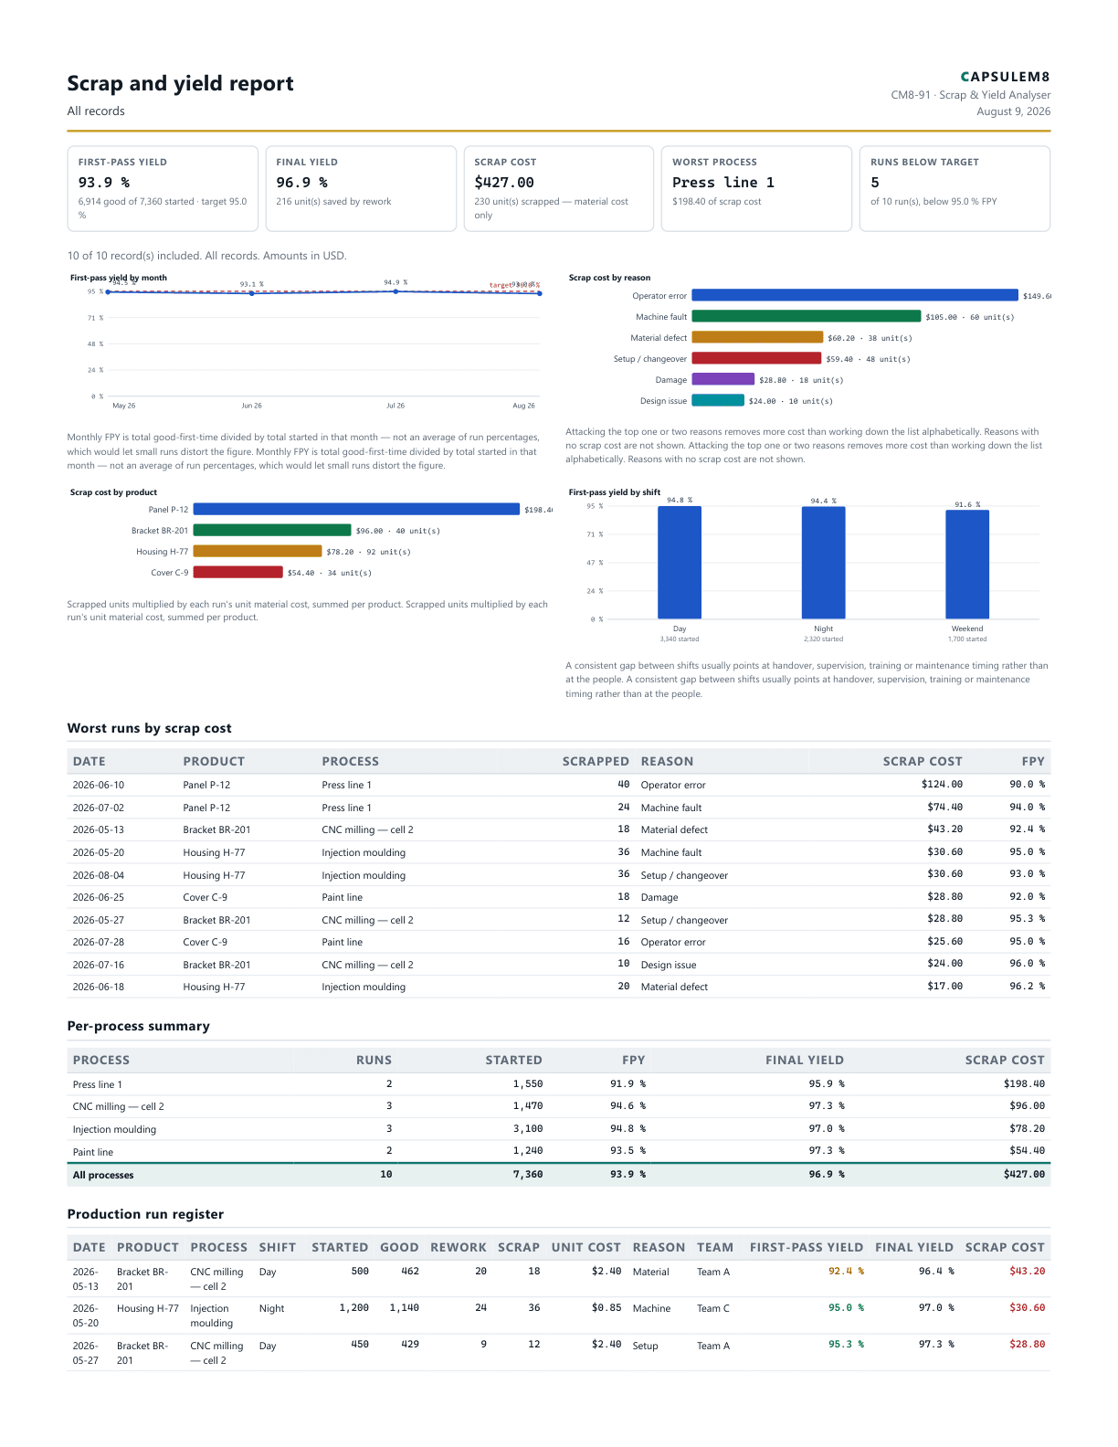Click the purple Damage bar
This screenshot has height=1447, width=1118.
(723, 379)
